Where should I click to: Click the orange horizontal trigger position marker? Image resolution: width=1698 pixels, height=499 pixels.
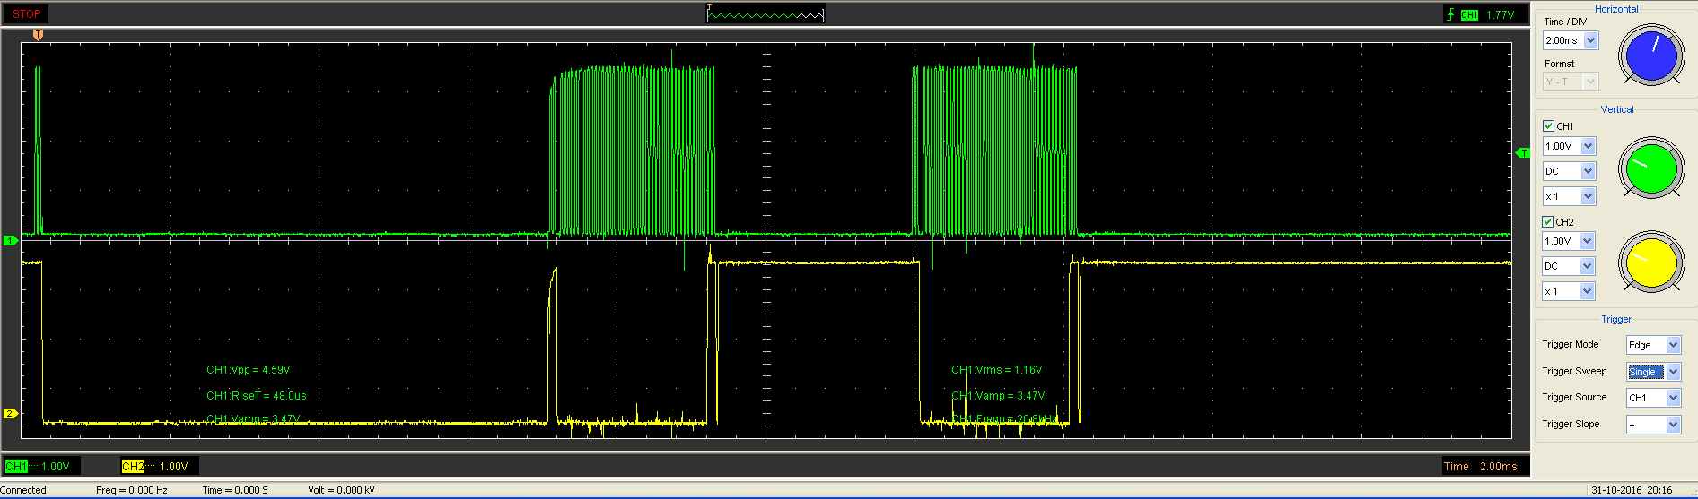tap(38, 35)
